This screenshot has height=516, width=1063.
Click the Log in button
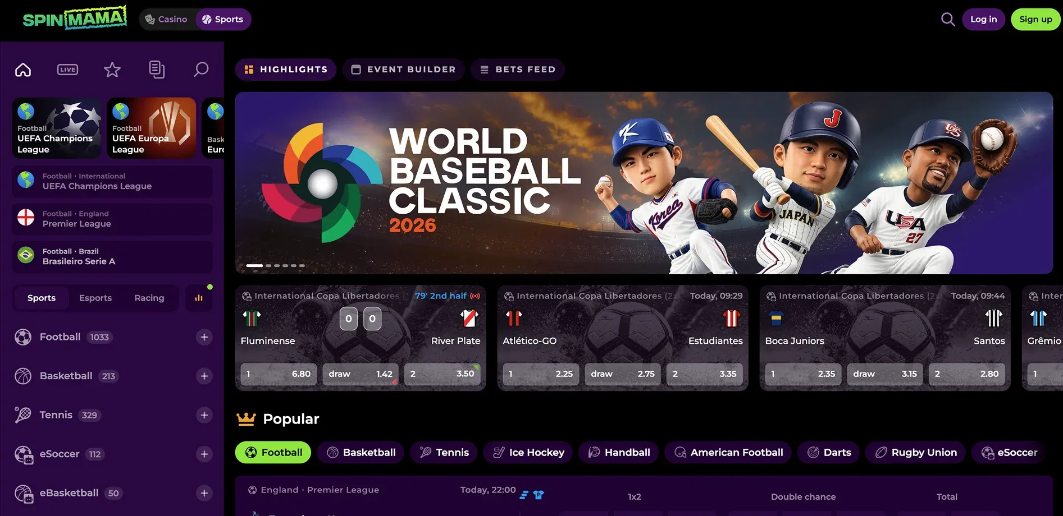coord(983,20)
